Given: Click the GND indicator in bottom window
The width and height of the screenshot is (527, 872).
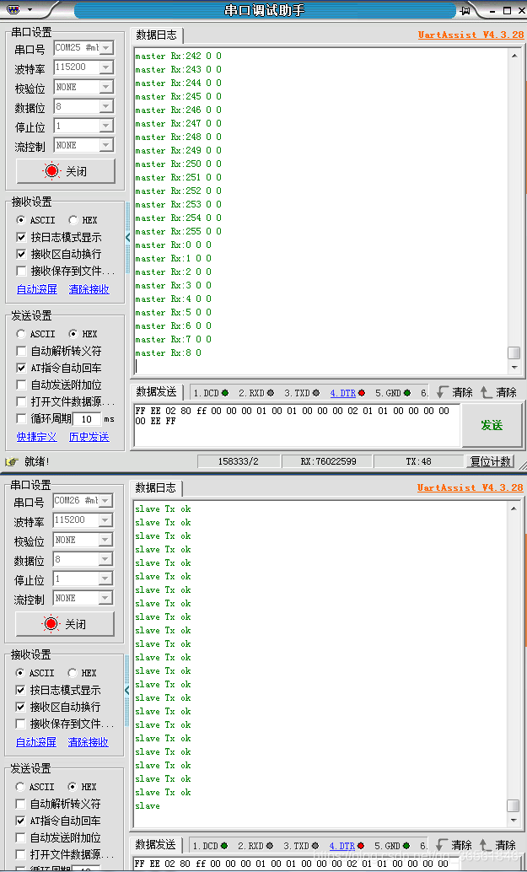Looking at the screenshot, I should pos(406,845).
